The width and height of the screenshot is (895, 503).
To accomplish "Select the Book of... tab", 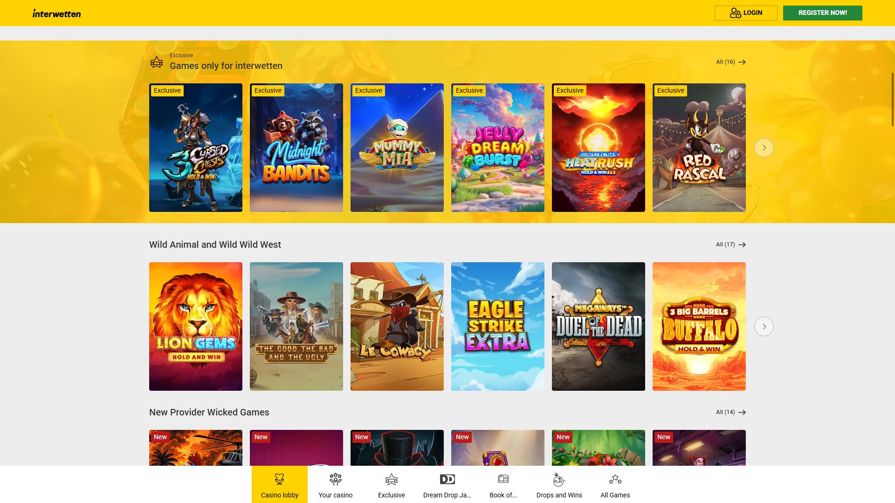I will 503,484.
